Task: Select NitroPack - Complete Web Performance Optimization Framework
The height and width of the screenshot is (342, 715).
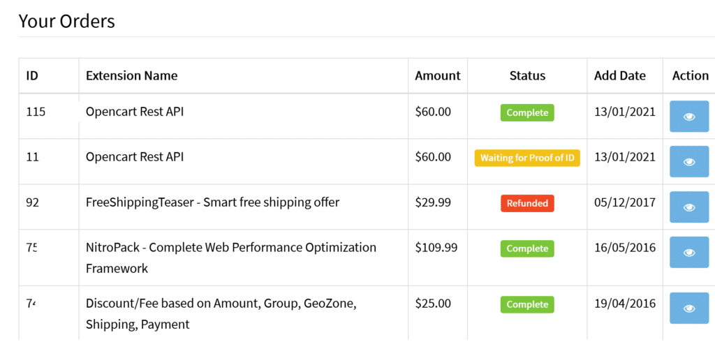Action: (230, 258)
